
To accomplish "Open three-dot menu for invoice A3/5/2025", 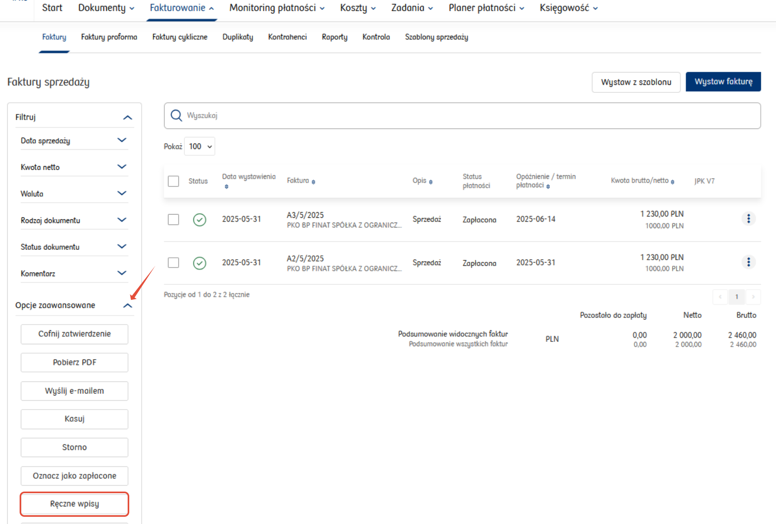I will click(748, 219).
